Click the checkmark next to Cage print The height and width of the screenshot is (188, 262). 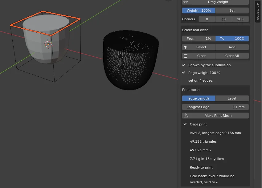pos(185,124)
